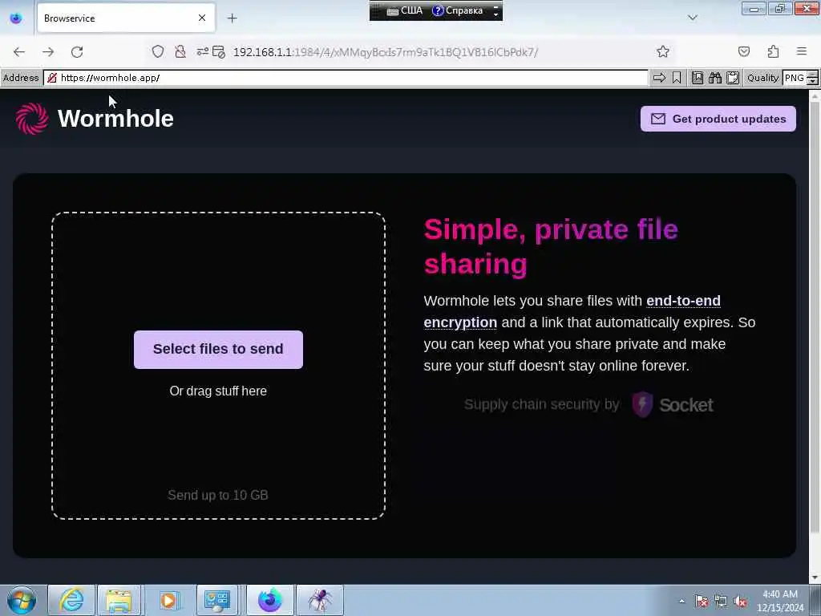
Task: Open the Windows Start menu
Action: point(22,600)
